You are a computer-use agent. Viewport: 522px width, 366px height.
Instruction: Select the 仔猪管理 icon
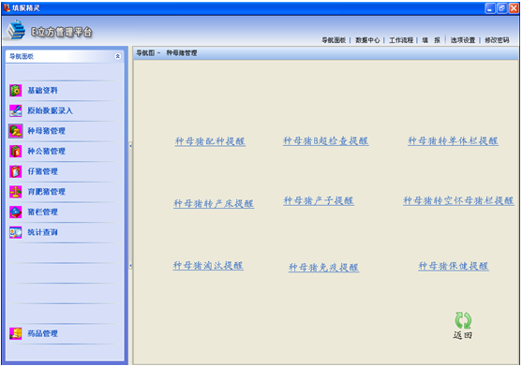tap(16, 171)
